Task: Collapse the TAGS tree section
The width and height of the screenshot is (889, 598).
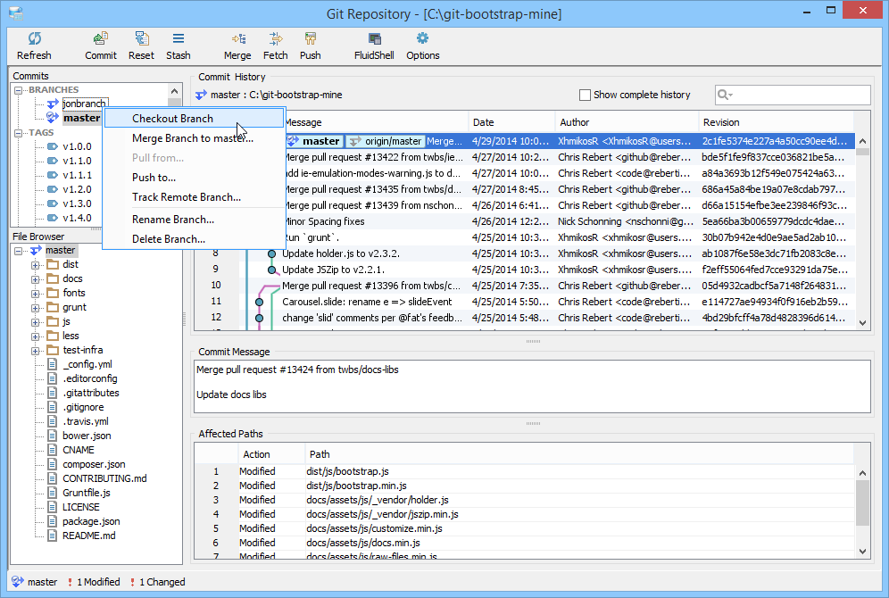Action: (18, 133)
